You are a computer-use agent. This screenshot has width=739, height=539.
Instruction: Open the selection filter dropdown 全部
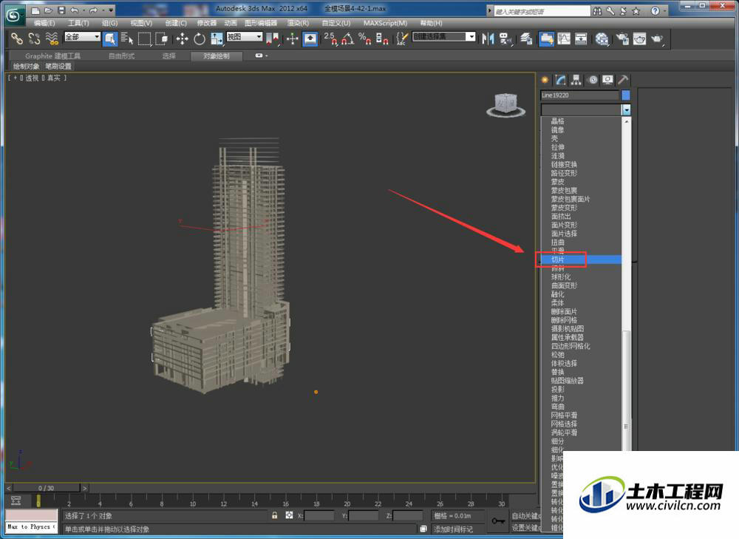pyautogui.click(x=83, y=37)
